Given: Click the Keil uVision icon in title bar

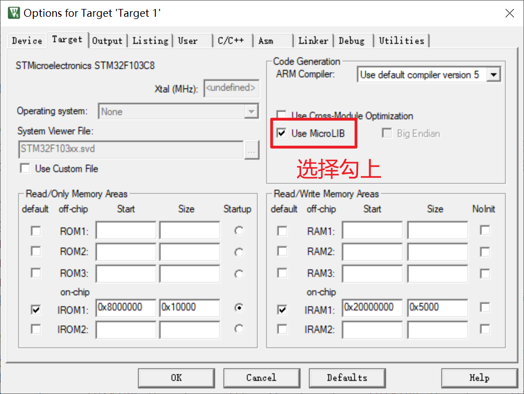Looking at the screenshot, I should tap(14, 13).
